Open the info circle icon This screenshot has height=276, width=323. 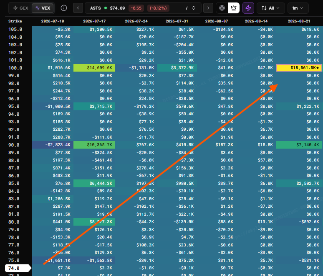coord(64,8)
